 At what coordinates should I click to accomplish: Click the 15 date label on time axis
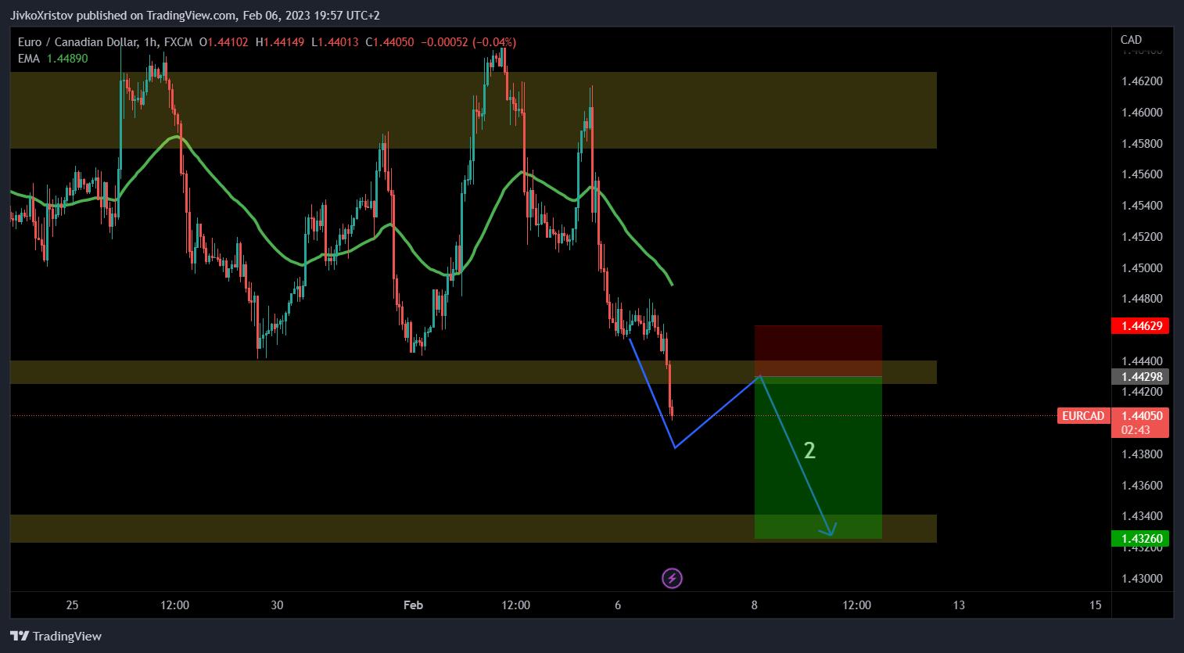click(x=1095, y=605)
